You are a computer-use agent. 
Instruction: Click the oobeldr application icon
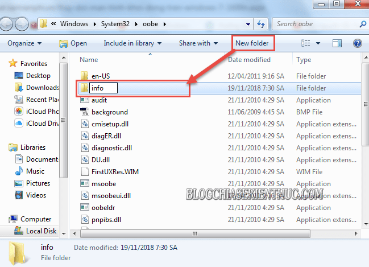point(85,207)
